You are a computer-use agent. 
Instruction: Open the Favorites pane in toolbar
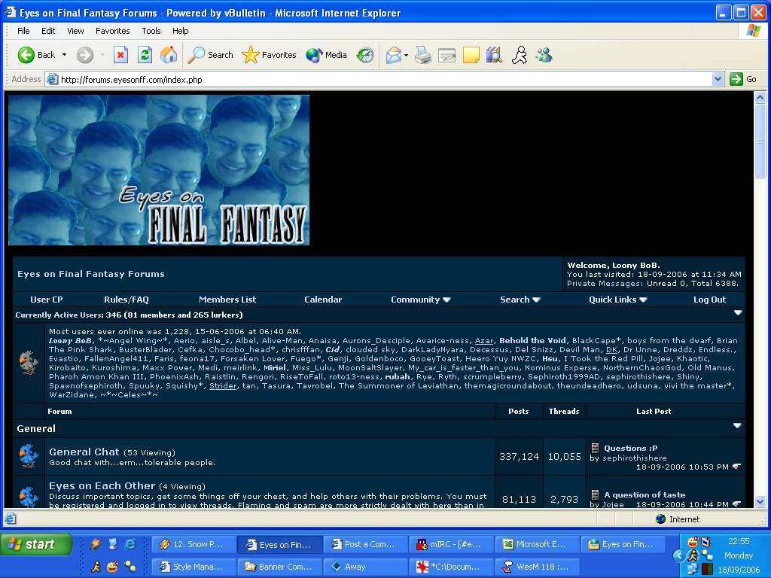coord(269,54)
